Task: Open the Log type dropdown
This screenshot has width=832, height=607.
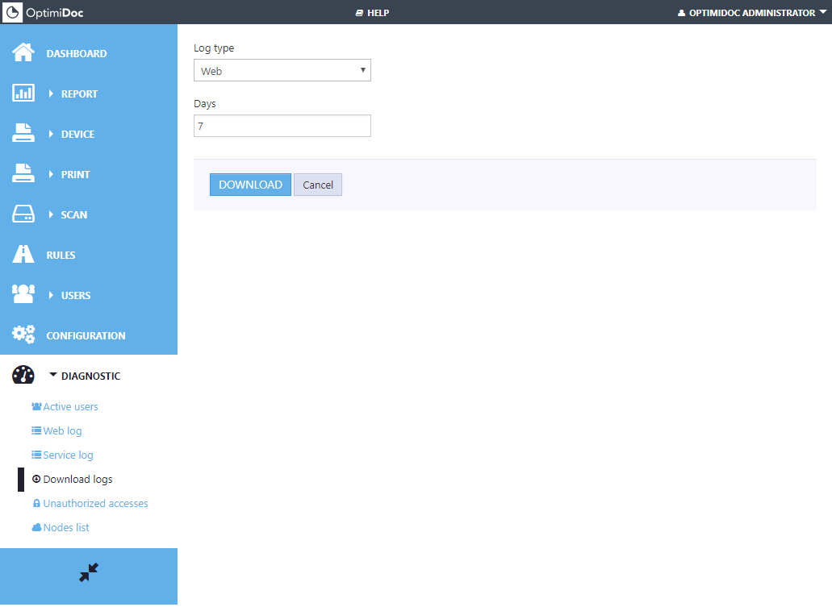Action: tap(282, 71)
